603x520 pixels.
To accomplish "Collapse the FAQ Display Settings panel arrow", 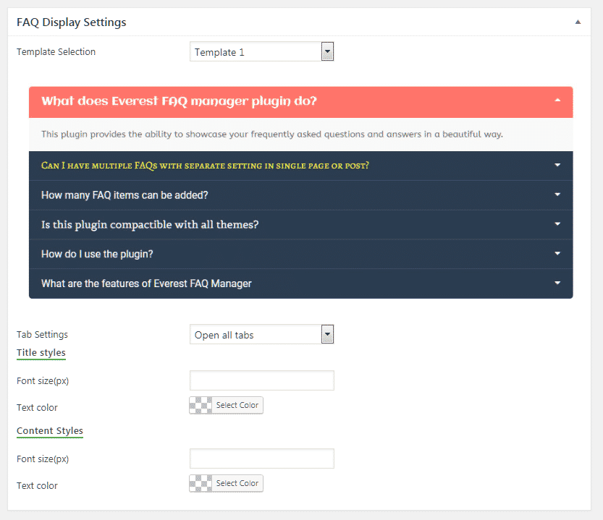I will coord(578,22).
